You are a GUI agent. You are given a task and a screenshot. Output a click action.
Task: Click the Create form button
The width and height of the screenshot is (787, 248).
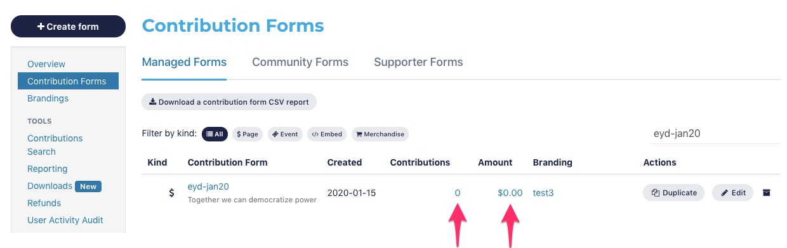tap(68, 27)
